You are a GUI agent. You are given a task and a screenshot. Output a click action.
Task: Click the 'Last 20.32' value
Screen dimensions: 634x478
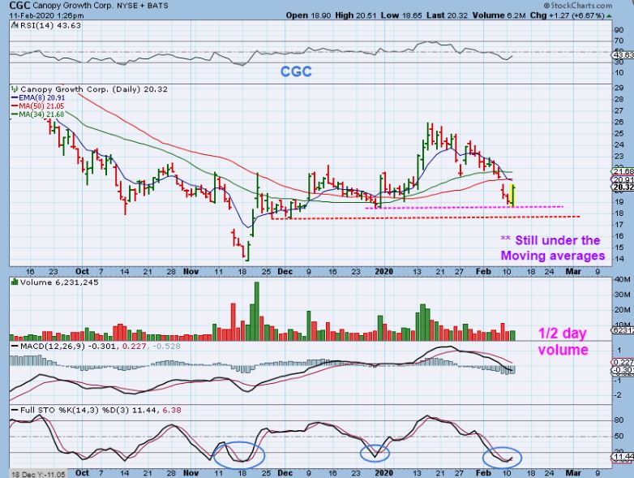pyautogui.click(x=448, y=15)
